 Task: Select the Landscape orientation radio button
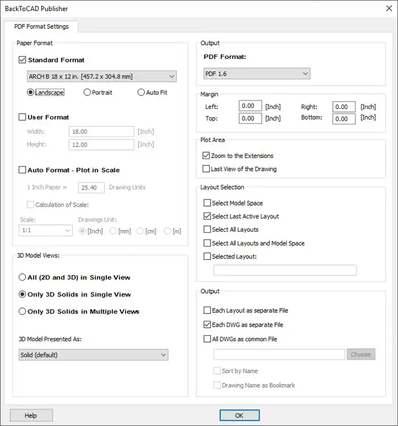31,93
